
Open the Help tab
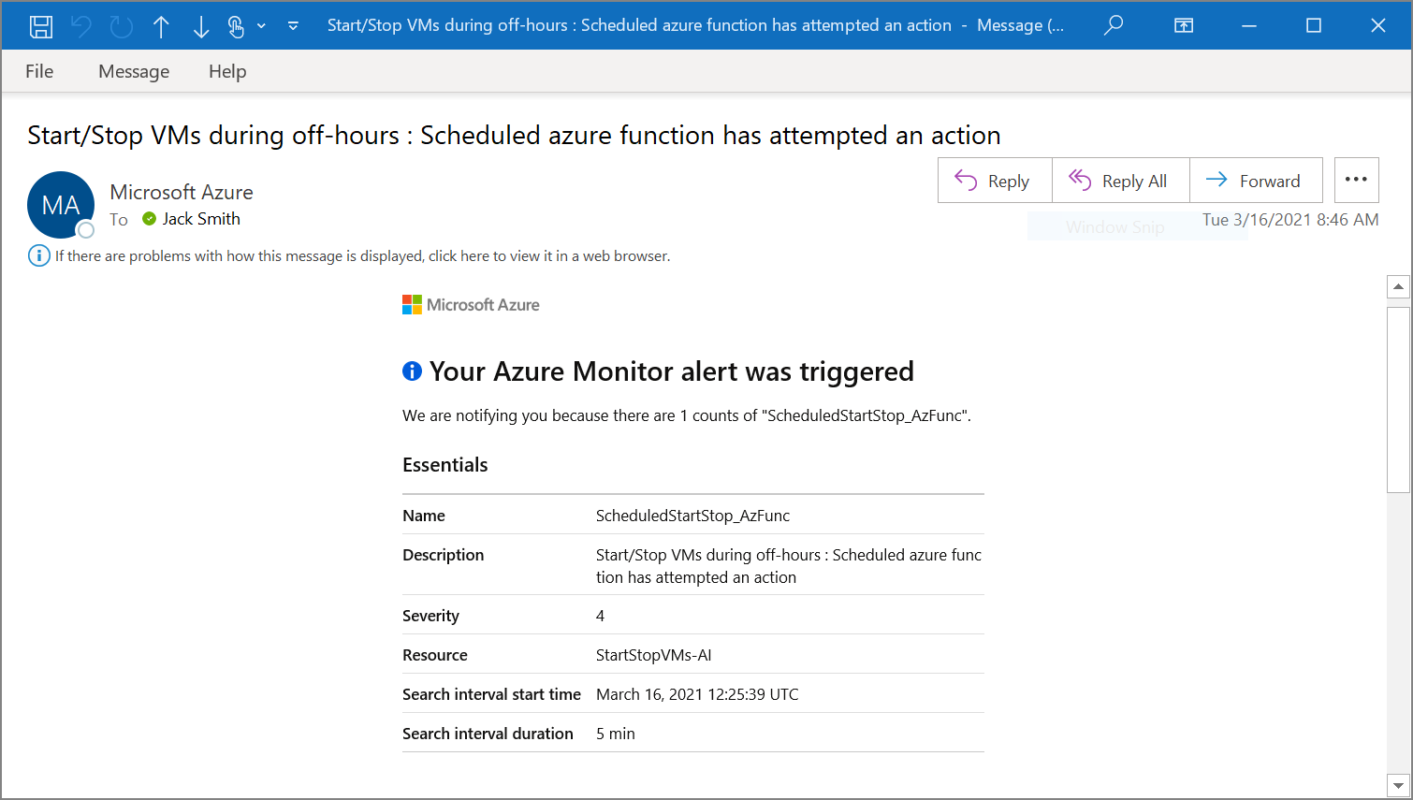pos(227,71)
